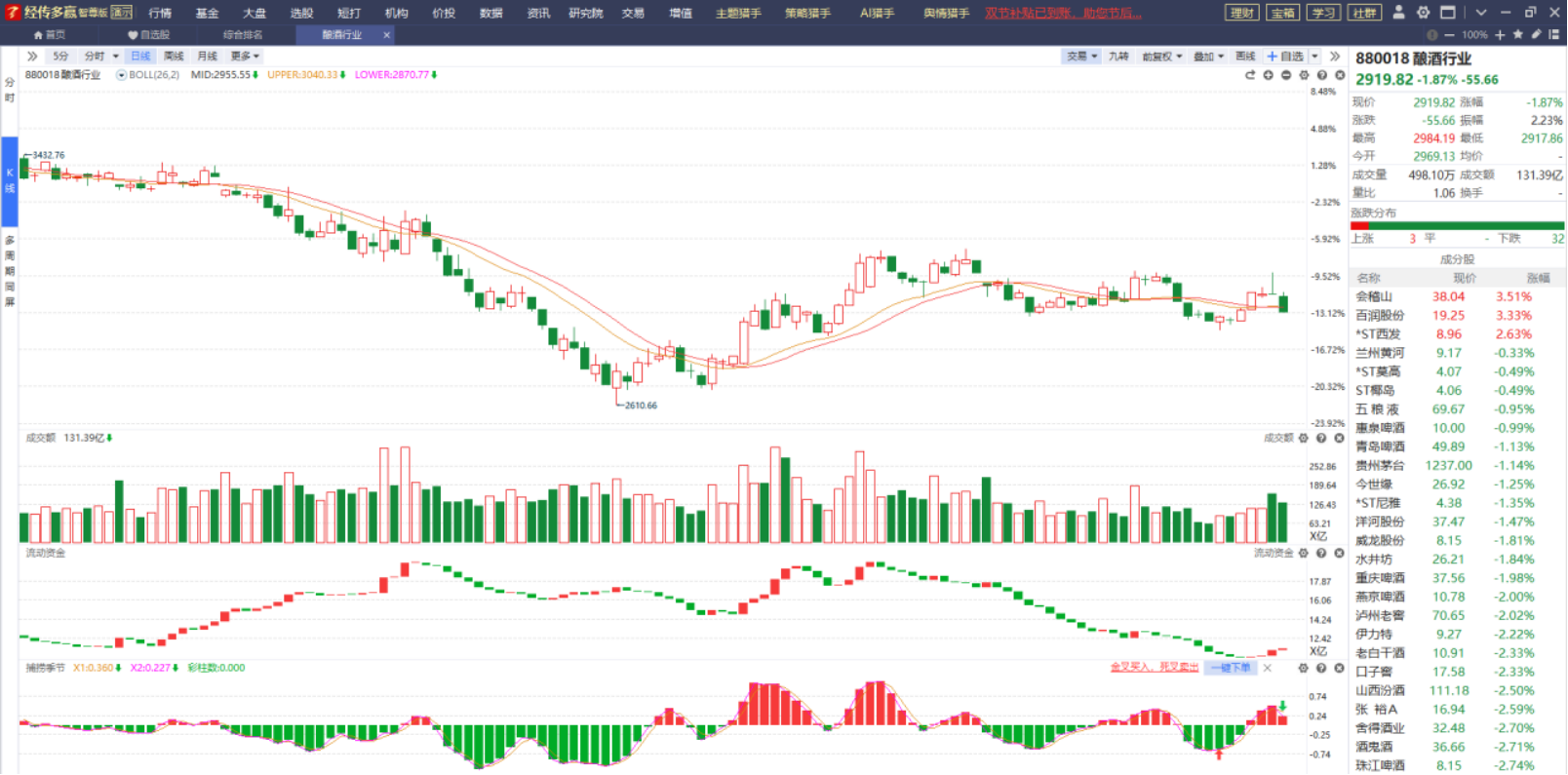Open the user account icon
Viewport: 1568px width, 775px height.
(1399, 13)
